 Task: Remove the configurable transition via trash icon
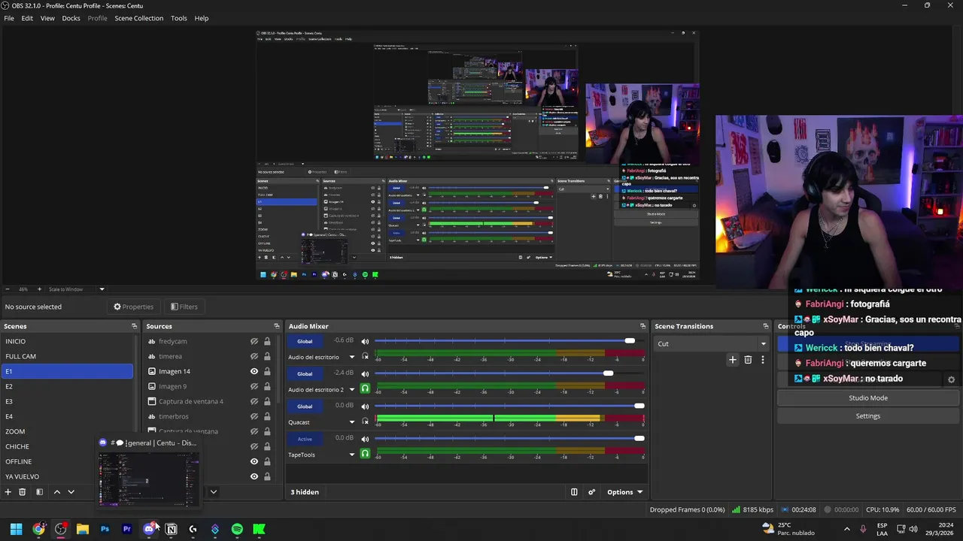pos(748,360)
